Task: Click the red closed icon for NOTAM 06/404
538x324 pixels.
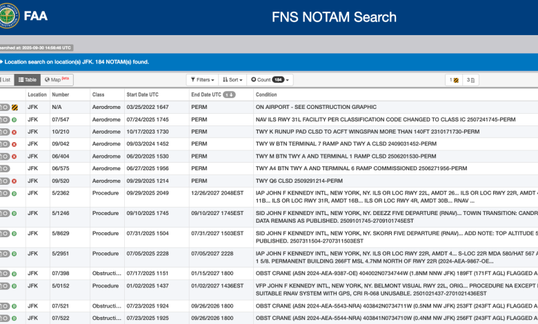Action: point(14,156)
